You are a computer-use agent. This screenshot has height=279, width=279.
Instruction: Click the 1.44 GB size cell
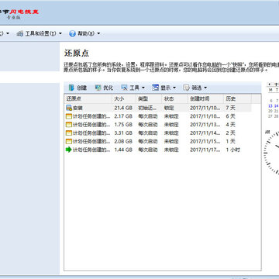pos(123,150)
